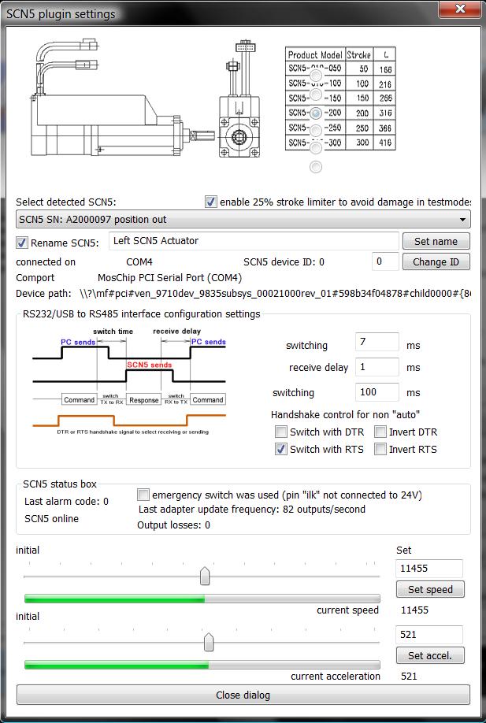
Task: Click the Device path text line
Action: (243, 294)
